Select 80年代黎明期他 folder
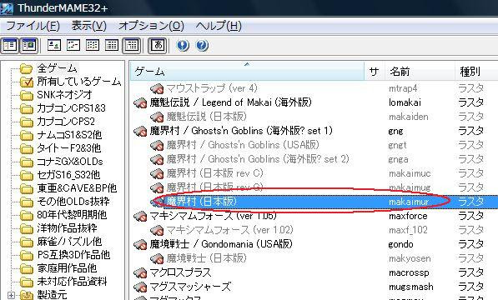This screenshot has width=498, height=300. 72,215
